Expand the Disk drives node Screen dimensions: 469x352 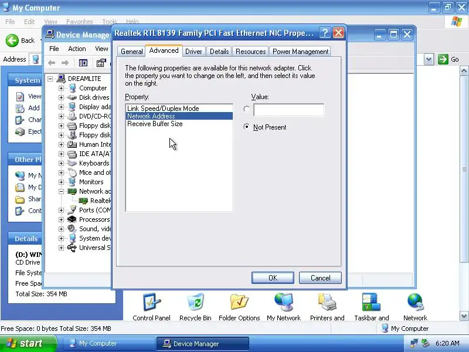point(62,97)
